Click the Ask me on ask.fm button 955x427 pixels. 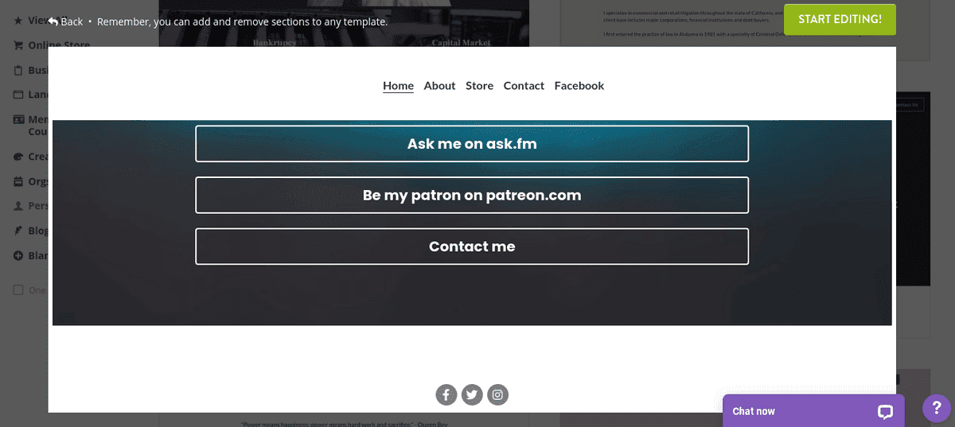coord(472,144)
